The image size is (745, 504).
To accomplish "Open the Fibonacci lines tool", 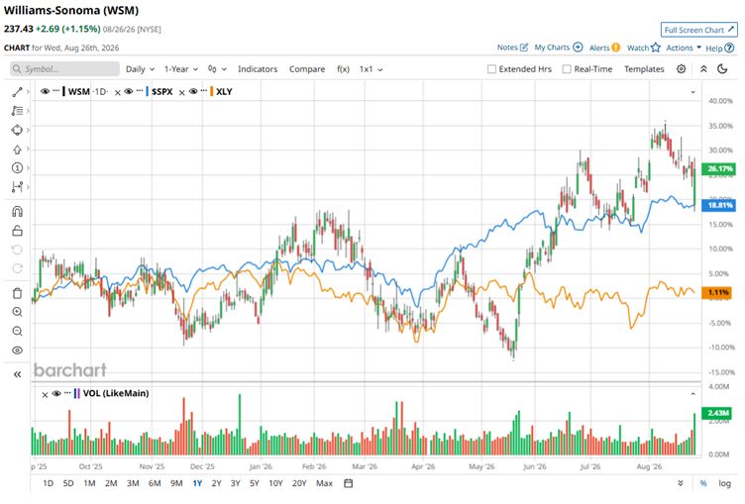I will [x=17, y=111].
